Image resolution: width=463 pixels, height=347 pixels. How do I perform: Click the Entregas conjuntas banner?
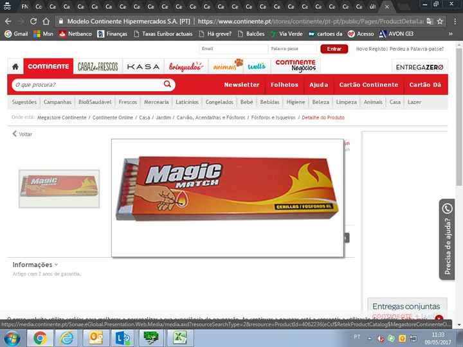407,310
